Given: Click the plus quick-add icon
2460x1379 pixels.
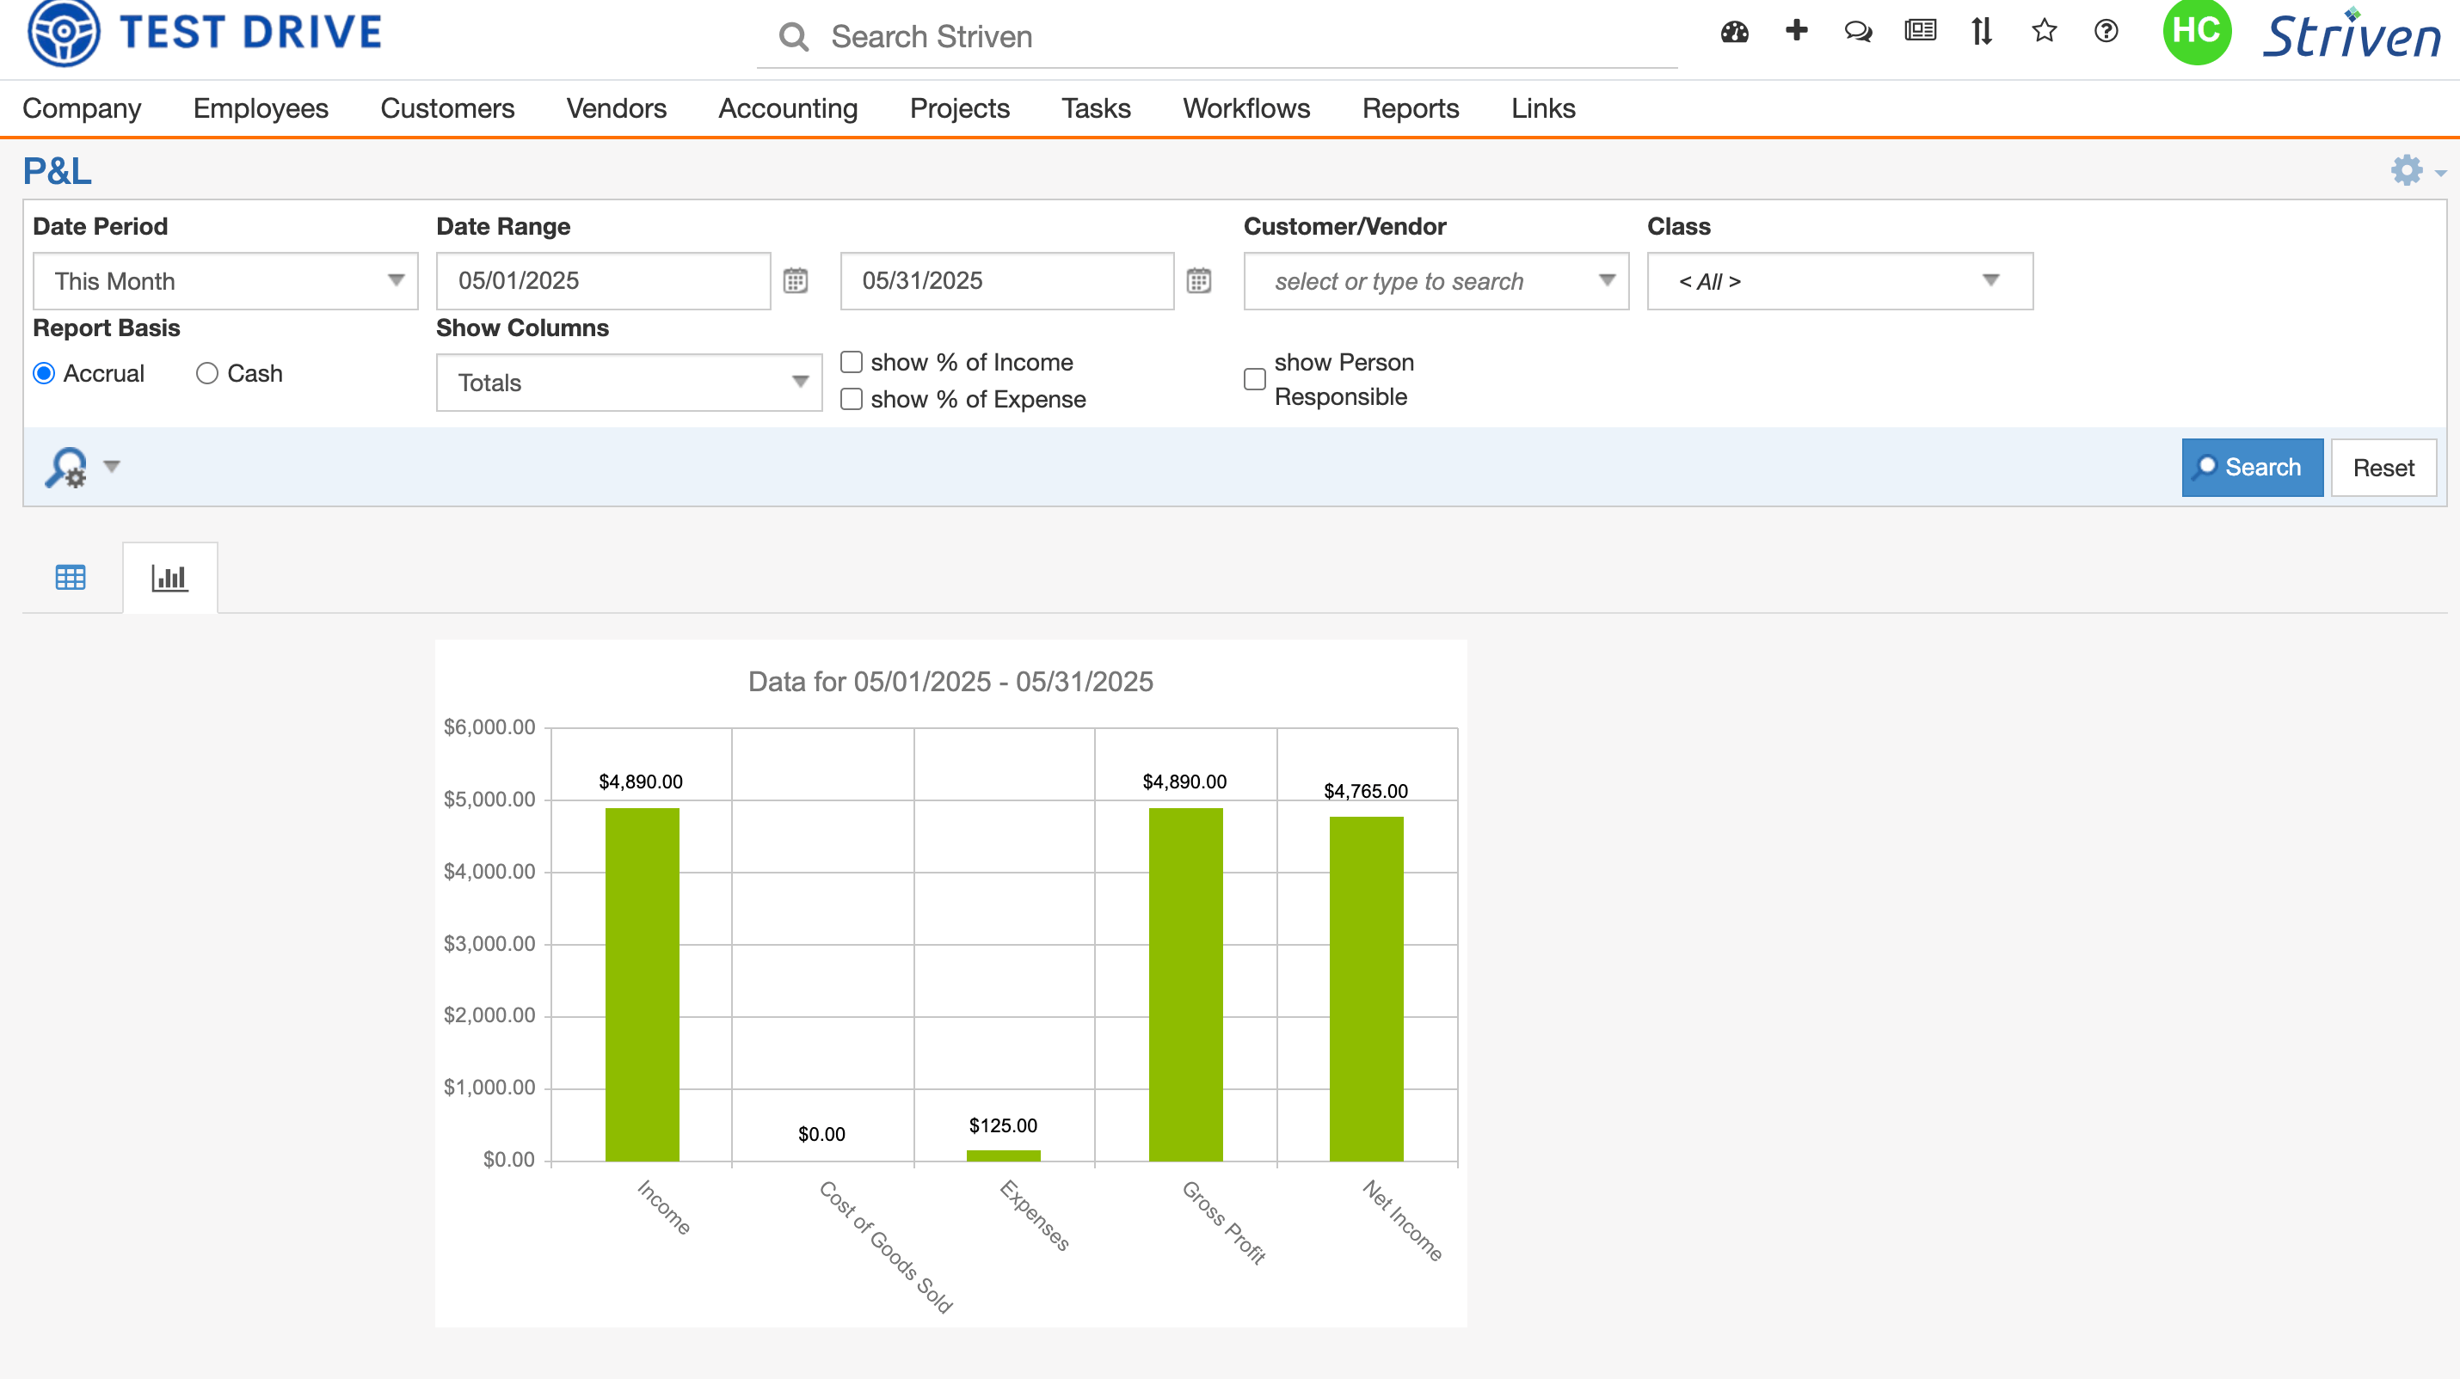Looking at the screenshot, I should click(1796, 31).
